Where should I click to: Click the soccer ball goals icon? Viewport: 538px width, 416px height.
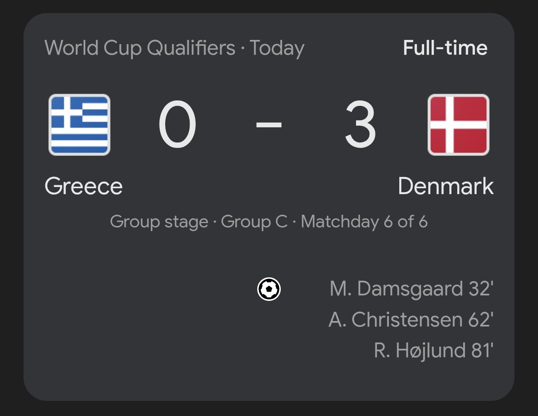coord(269,289)
